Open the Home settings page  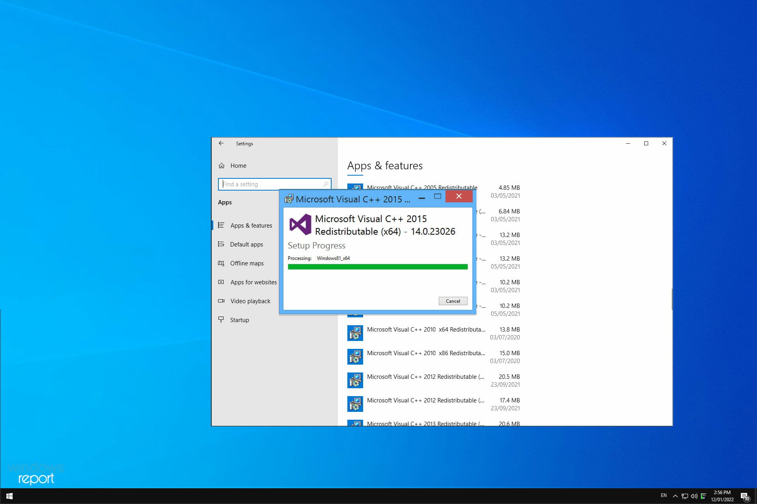tap(238, 166)
